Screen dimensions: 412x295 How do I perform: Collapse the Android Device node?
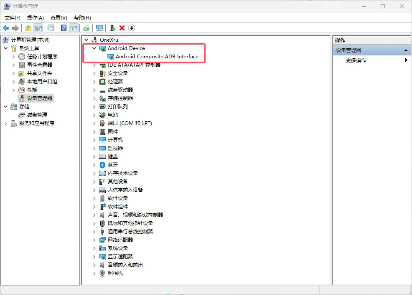[94, 48]
